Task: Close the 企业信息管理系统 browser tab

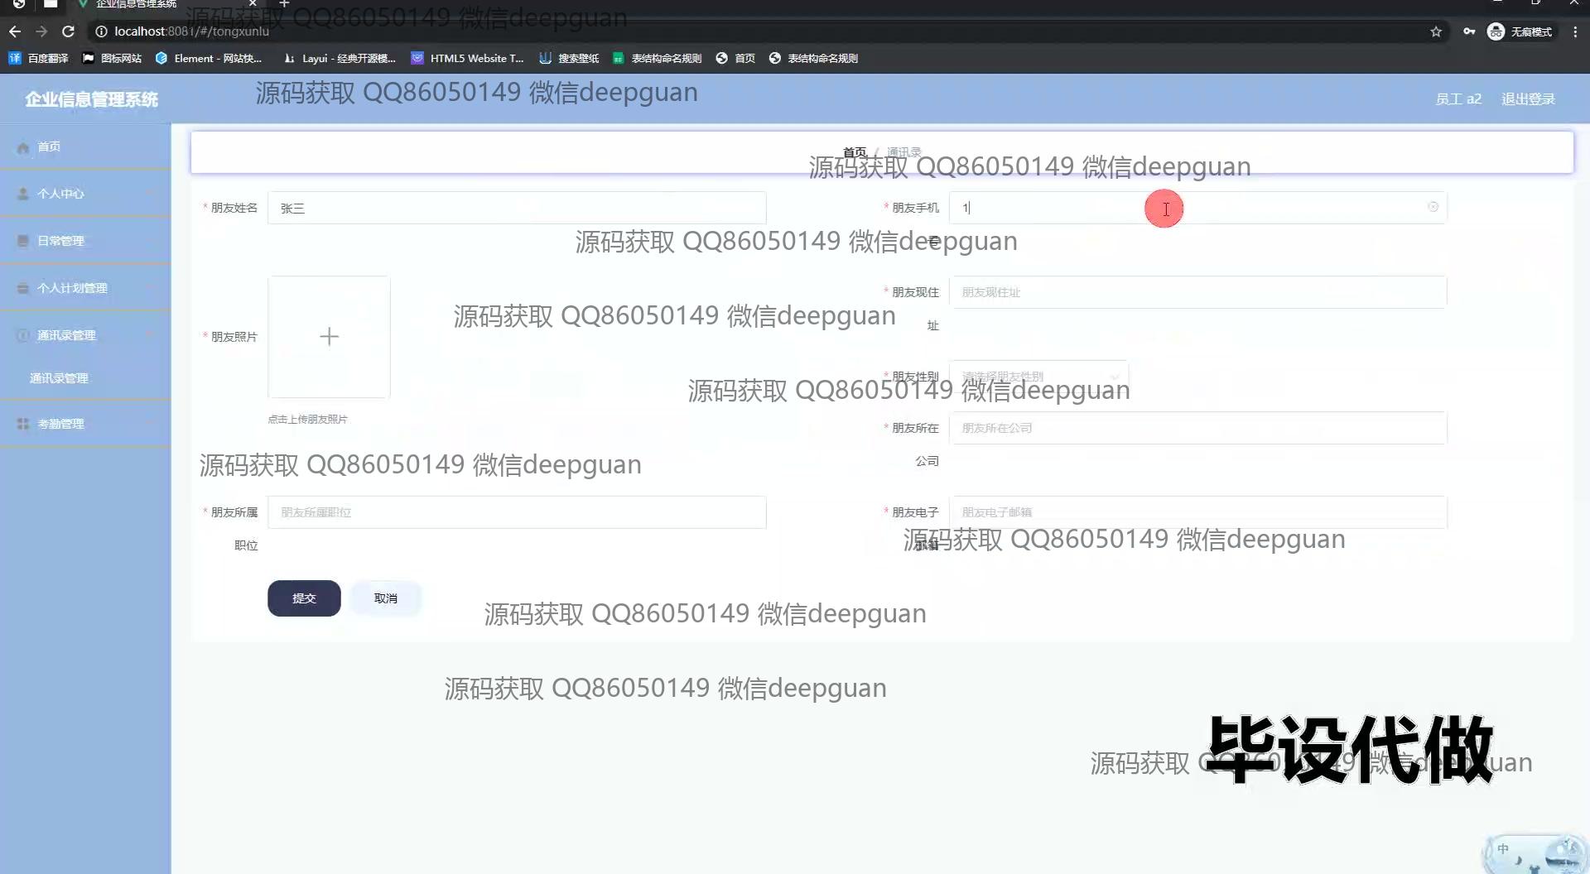Action: pyautogui.click(x=253, y=4)
